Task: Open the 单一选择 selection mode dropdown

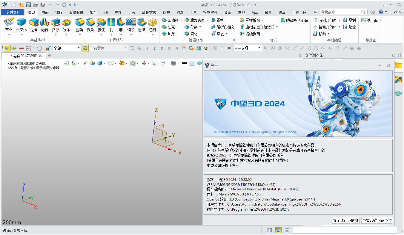Action: coord(259,48)
